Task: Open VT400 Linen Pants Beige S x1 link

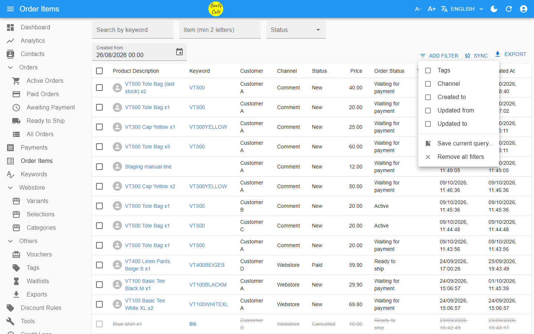Action: pos(147,265)
